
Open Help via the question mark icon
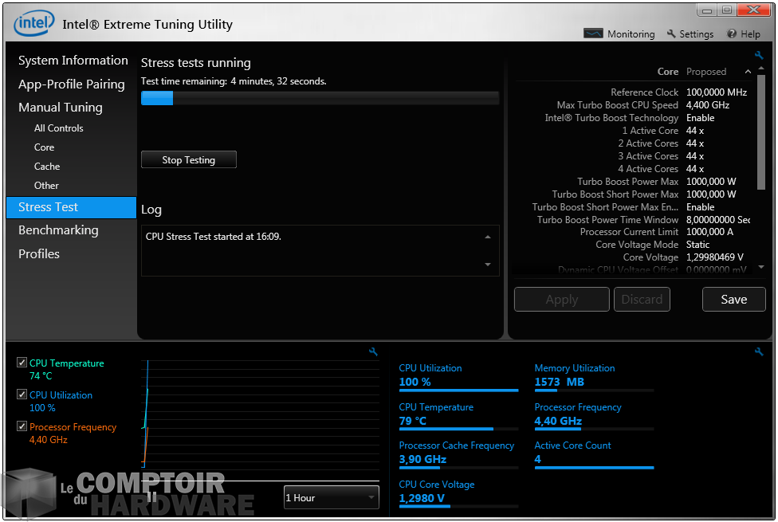(732, 33)
